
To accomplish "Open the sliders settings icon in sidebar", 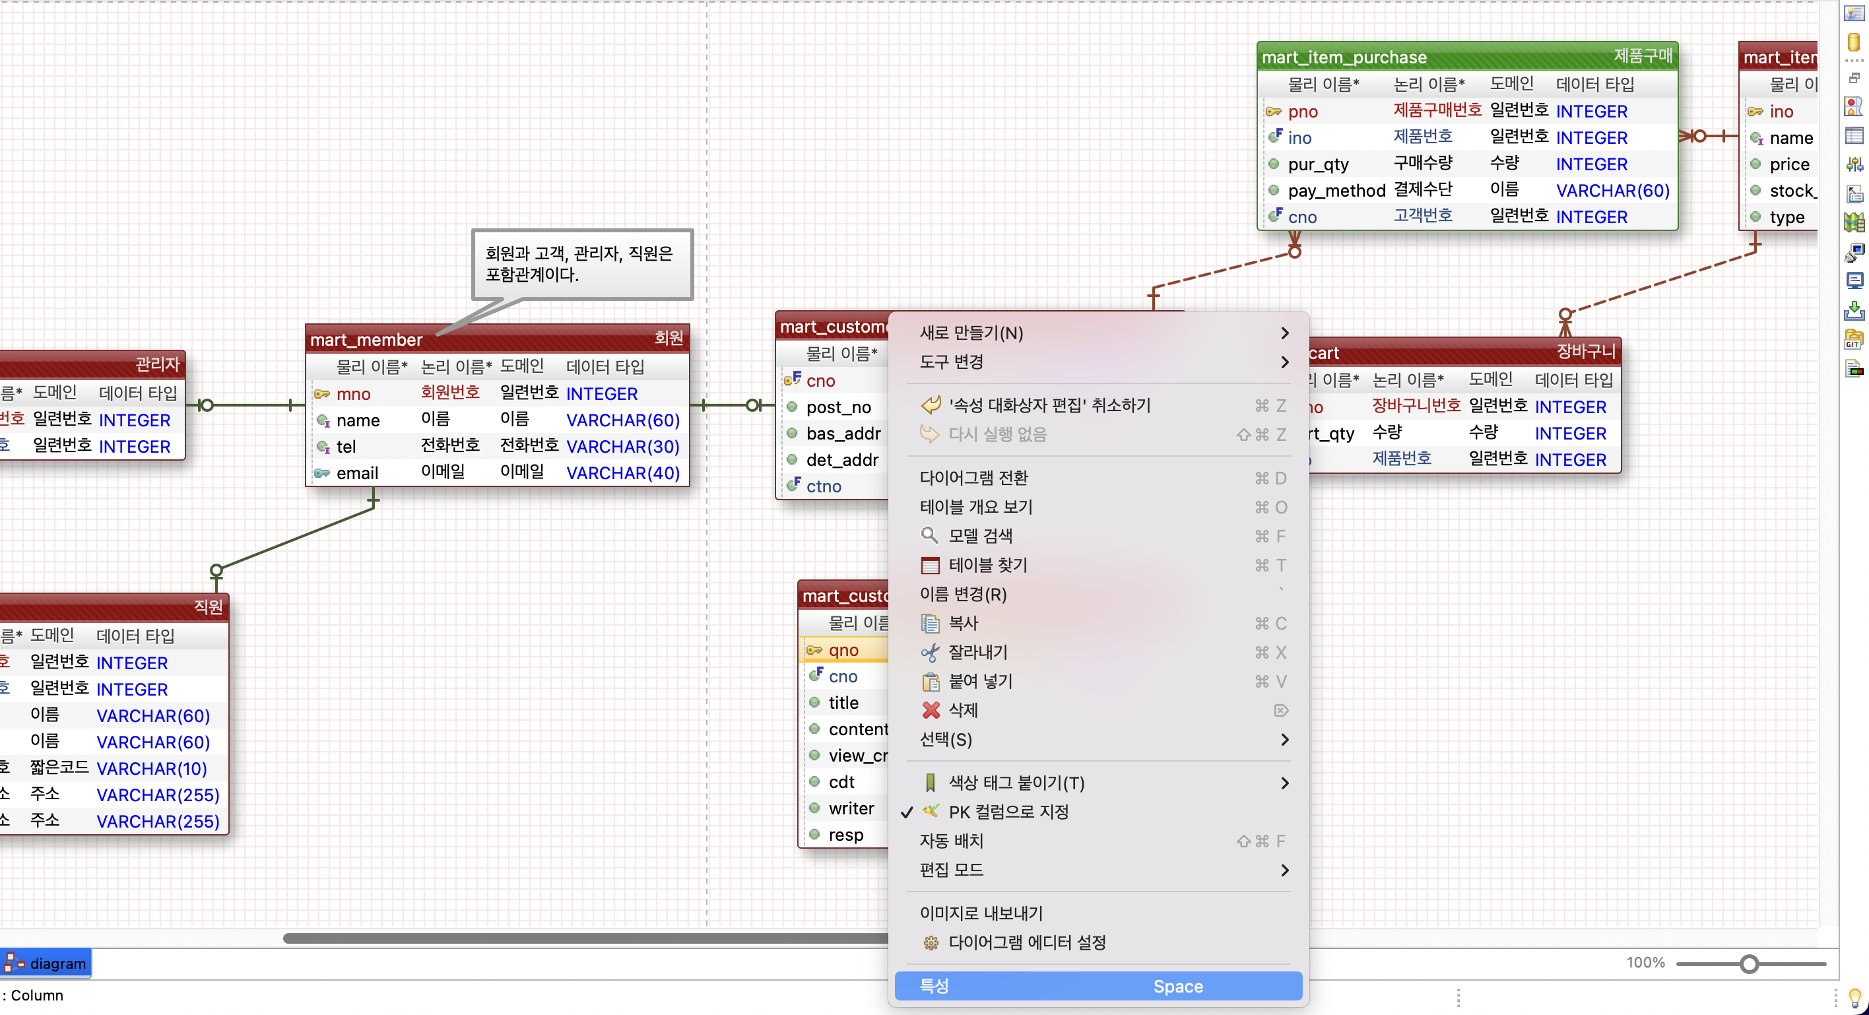I will coord(1854,165).
